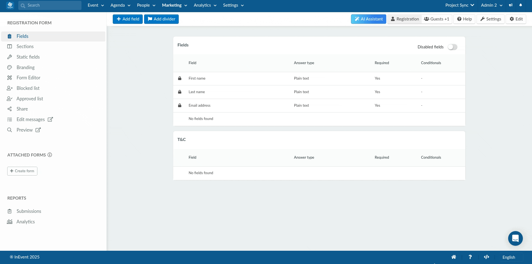532x264 pixels.
Task: Click the Sections panel icon
Action: (x=10, y=46)
